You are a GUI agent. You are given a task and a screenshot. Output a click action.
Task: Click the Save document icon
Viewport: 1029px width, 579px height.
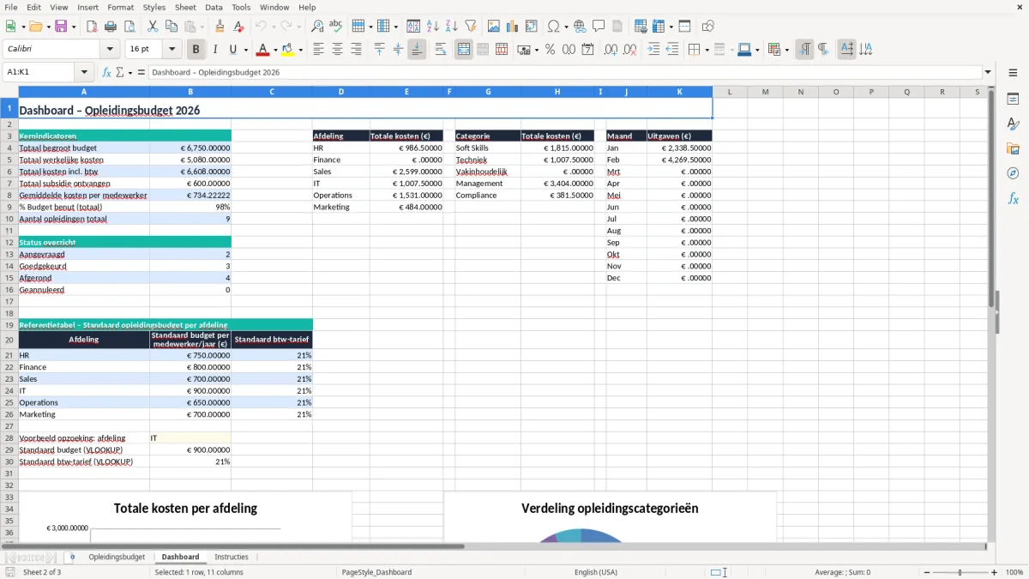click(61, 27)
